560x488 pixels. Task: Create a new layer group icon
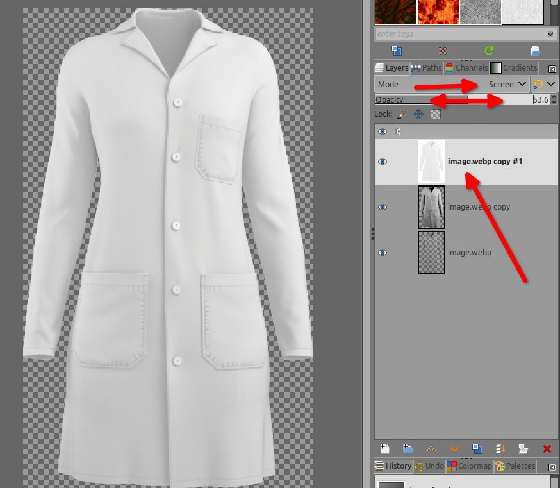pyautogui.click(x=408, y=449)
